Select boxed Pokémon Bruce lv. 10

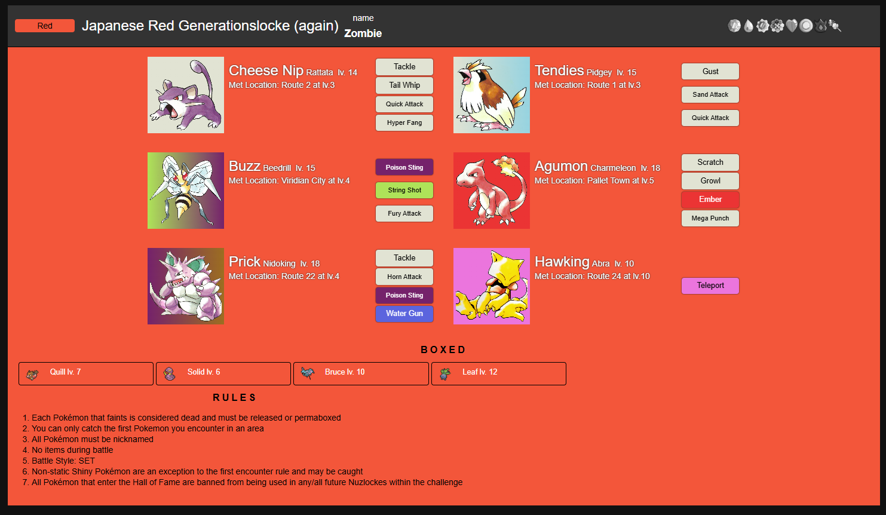click(x=361, y=373)
